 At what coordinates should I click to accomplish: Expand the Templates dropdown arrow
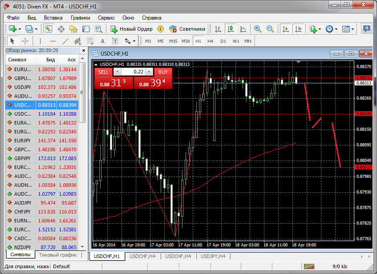pyautogui.click(x=353, y=29)
